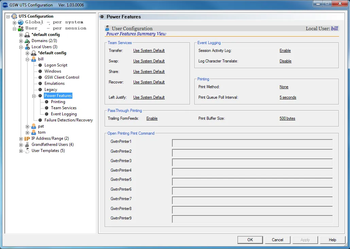
Task: Click the Local Users person icon
Action: [x=27, y=47]
